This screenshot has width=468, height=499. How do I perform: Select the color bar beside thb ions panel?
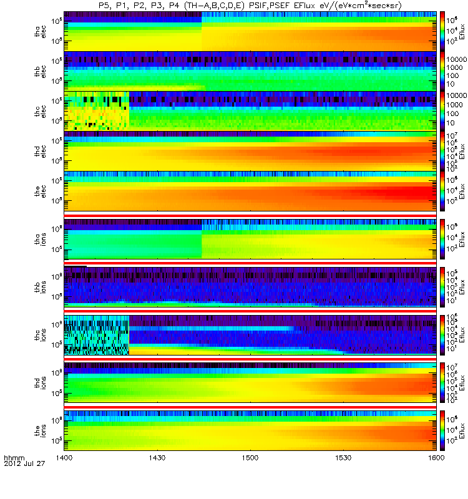point(442,287)
